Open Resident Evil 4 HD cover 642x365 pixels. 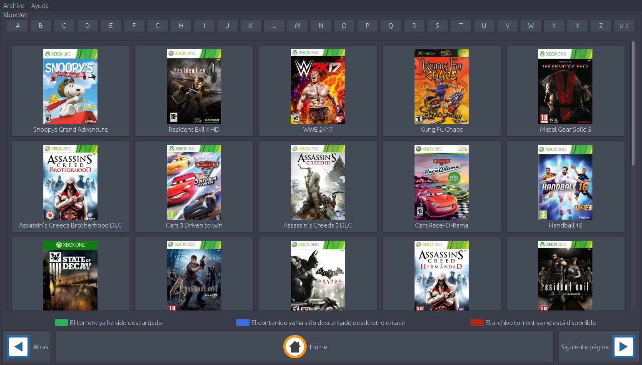[194, 87]
